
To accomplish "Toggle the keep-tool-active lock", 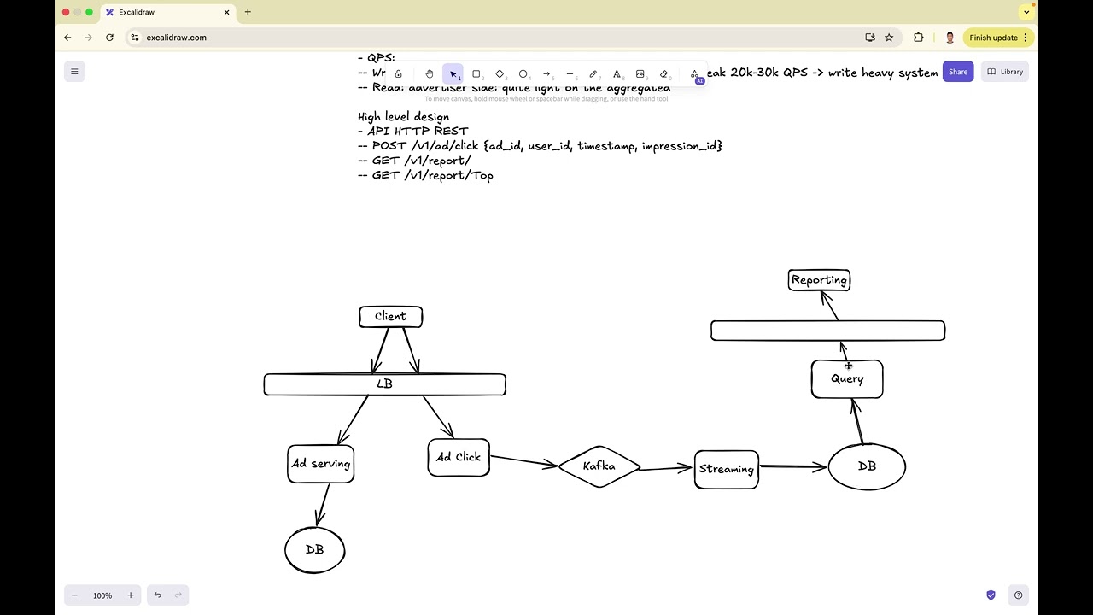I will pos(398,74).
